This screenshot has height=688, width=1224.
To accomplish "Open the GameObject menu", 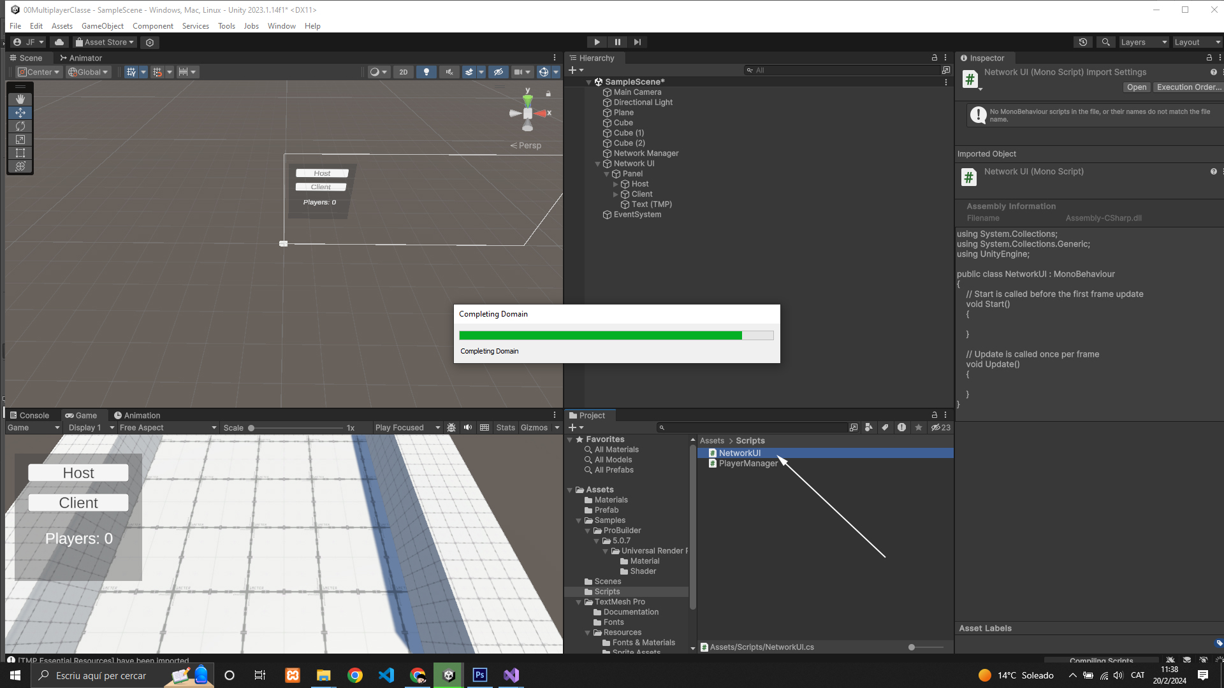I will point(102,26).
